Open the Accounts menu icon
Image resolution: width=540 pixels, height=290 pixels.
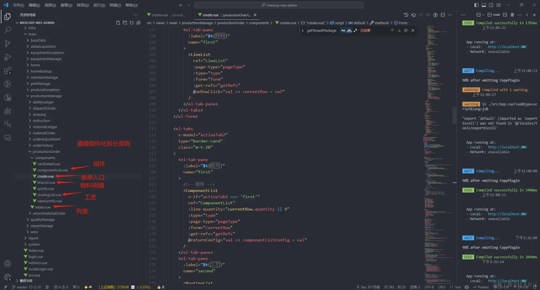click(x=8, y=264)
